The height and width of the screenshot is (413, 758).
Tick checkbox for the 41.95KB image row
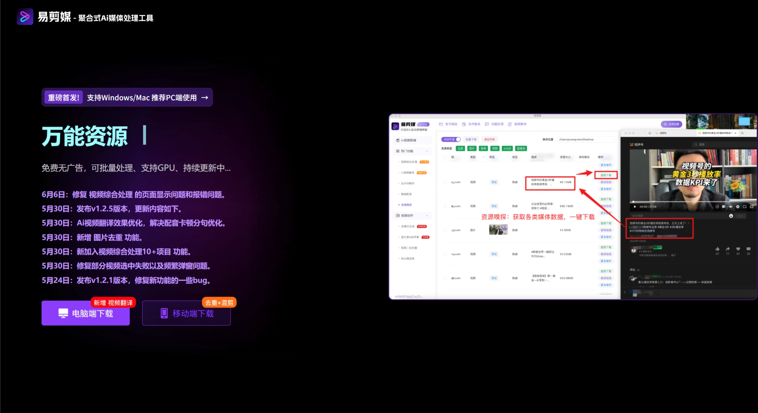pyautogui.click(x=445, y=230)
